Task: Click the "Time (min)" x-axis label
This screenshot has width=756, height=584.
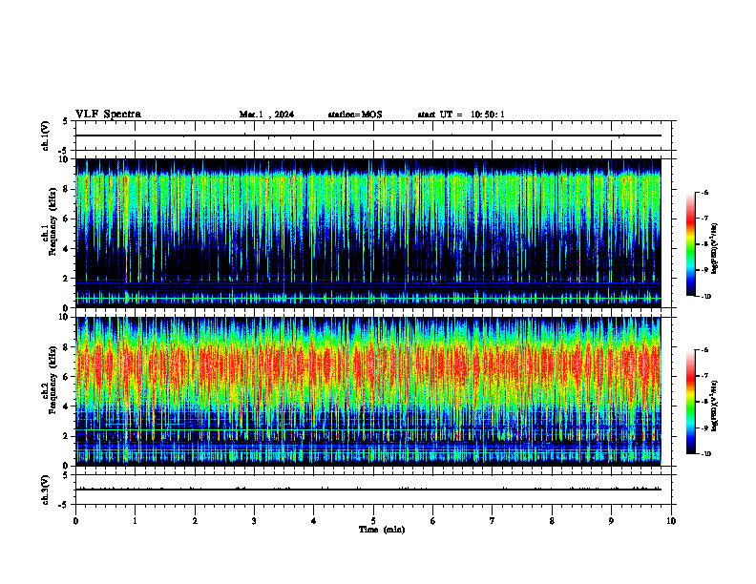Action: 382,530
